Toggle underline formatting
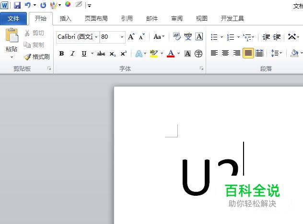303x224 pixels. (84, 54)
